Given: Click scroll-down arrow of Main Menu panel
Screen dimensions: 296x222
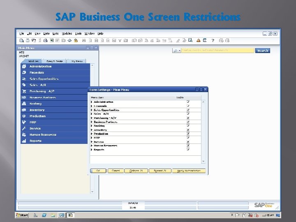Looking at the screenshot, I should tap(92, 192).
